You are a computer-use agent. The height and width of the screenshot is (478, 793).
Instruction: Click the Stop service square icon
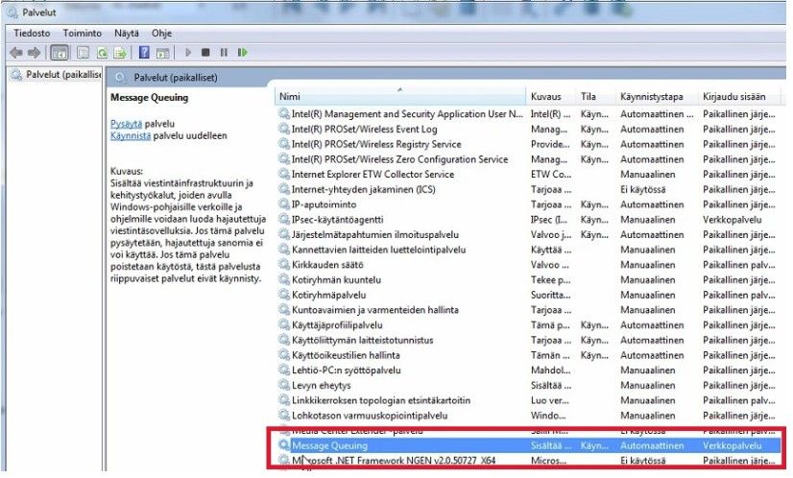click(x=205, y=52)
